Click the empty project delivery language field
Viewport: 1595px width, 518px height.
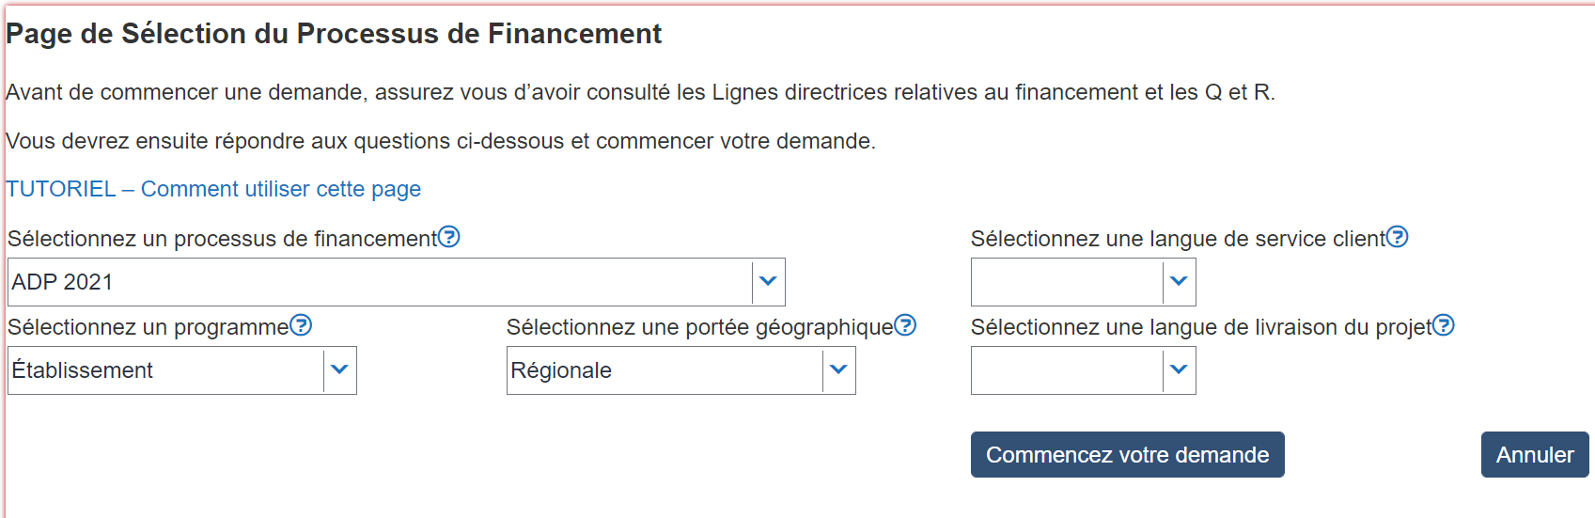pos(1067,370)
